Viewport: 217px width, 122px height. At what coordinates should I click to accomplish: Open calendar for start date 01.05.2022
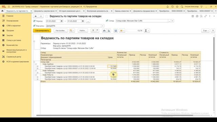[62, 21]
